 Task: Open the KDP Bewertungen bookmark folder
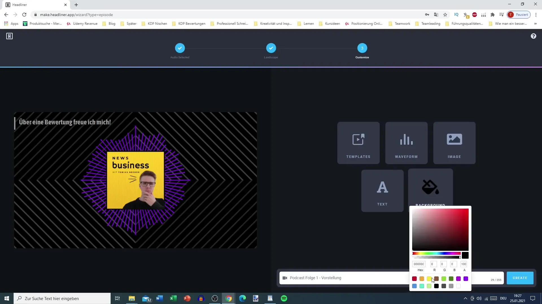(189, 24)
